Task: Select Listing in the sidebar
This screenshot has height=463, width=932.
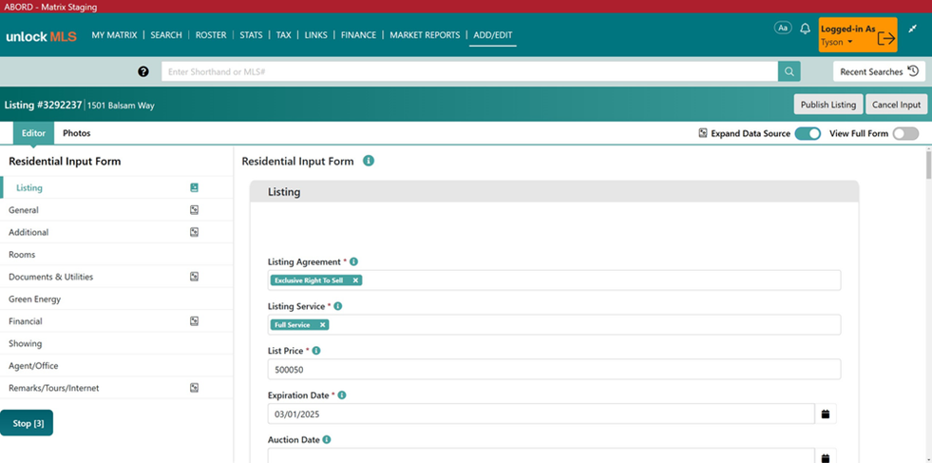Action: point(117,187)
